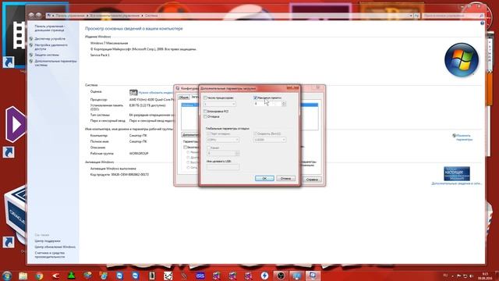Enable the Число процессоров checkbox
Viewport: 499px width, 281px height.
[x=205, y=98]
